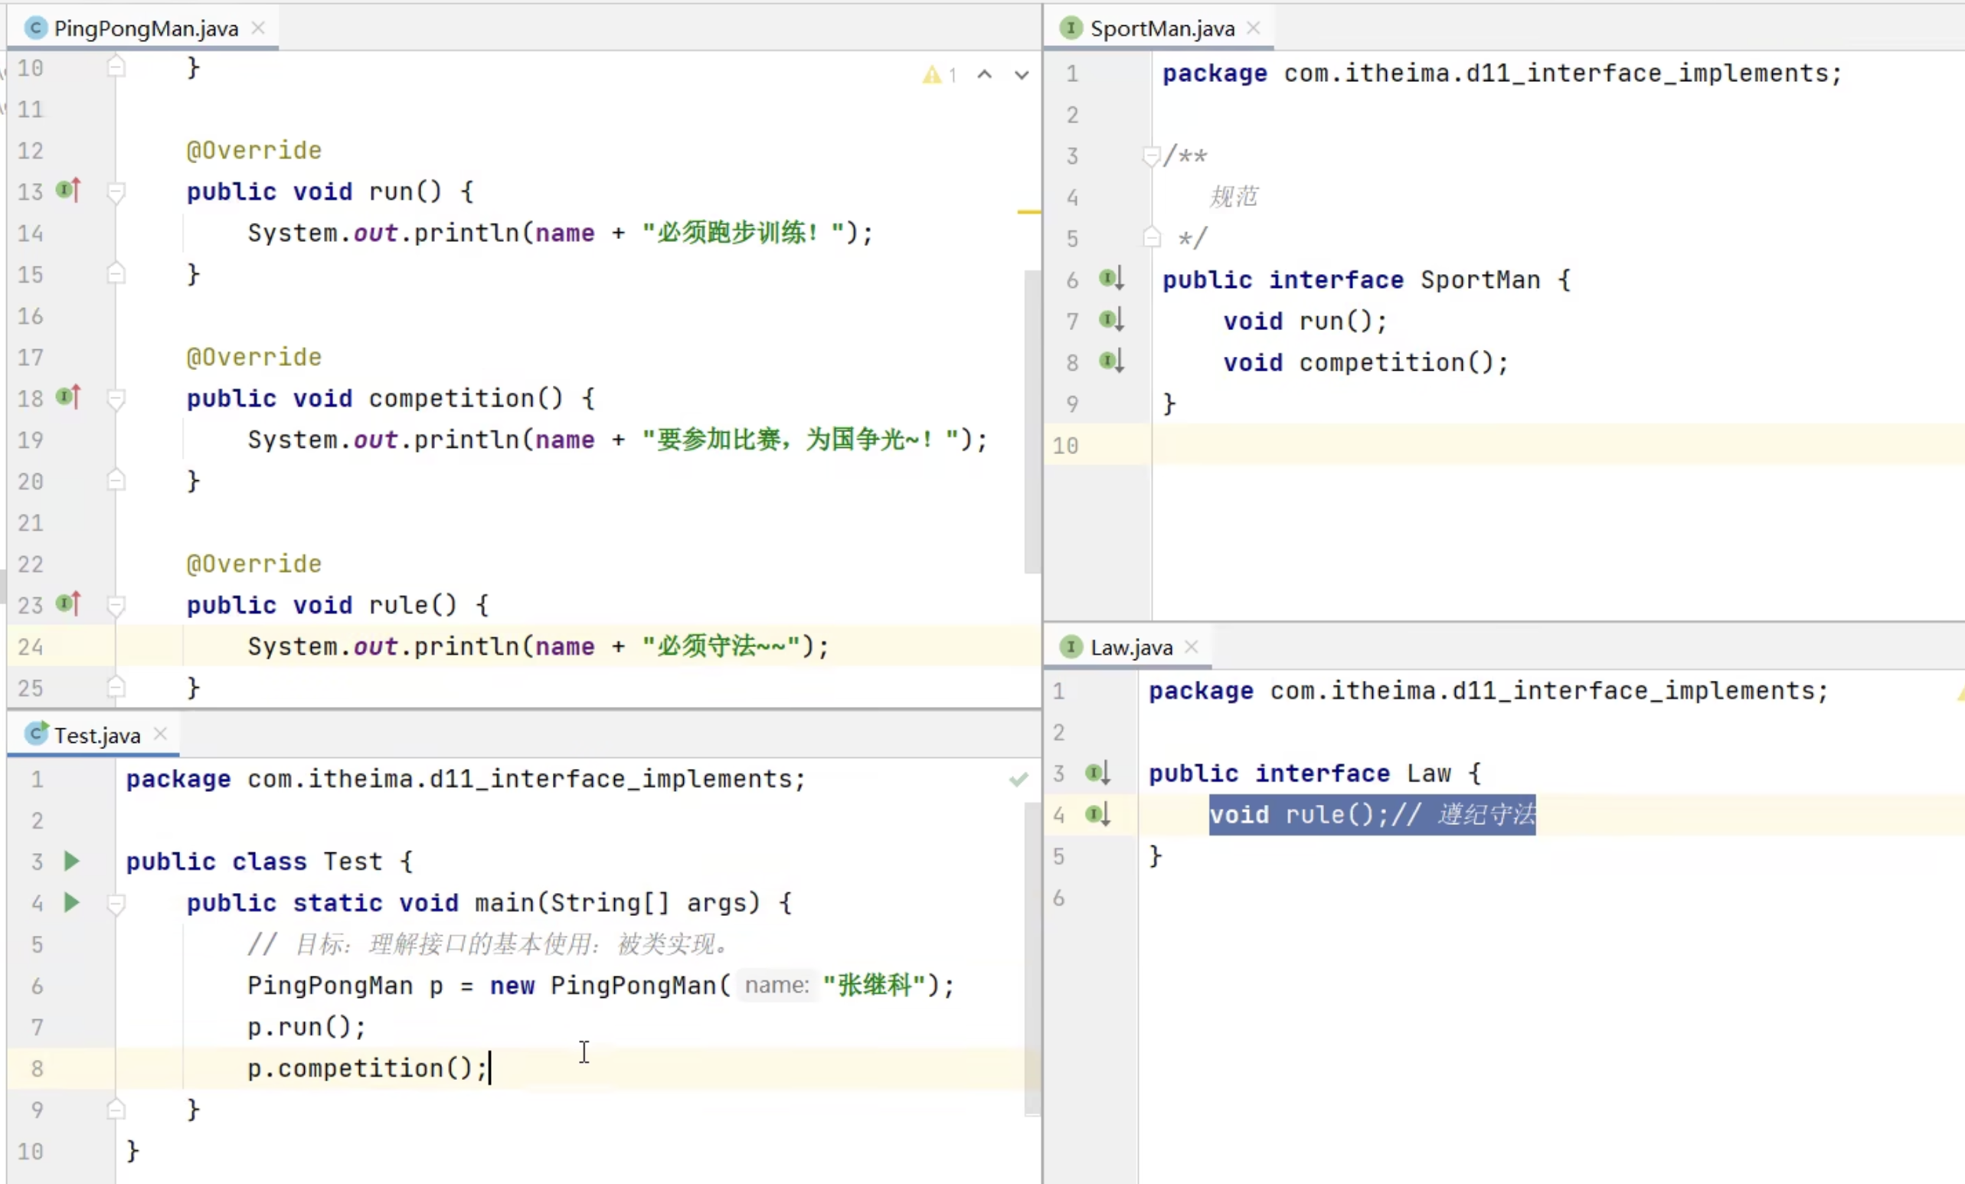Collapse the Javadoc comment fold in SportMan.java
Image resolution: width=1965 pixels, height=1184 pixels.
[1151, 156]
